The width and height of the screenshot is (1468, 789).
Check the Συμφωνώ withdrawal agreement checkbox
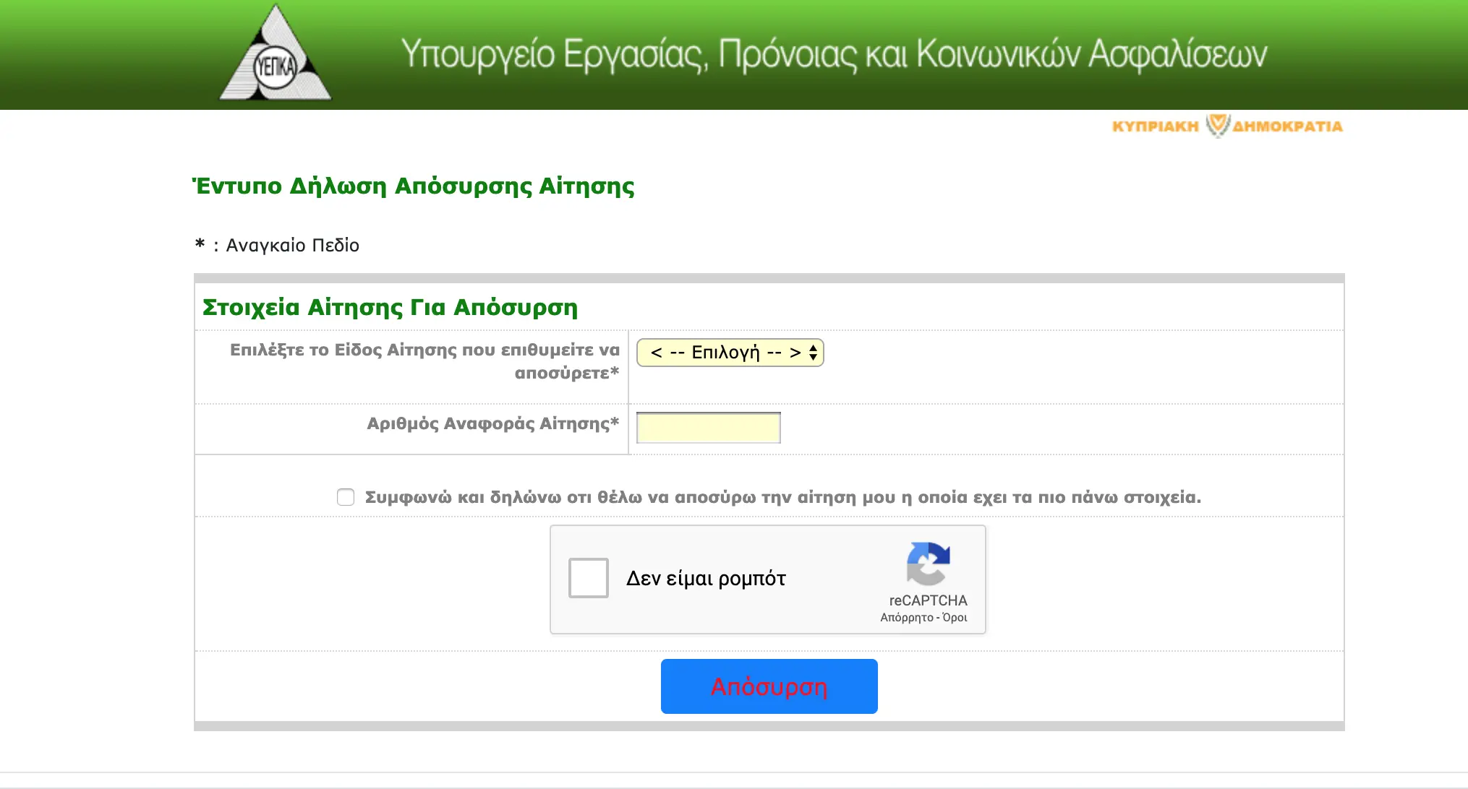click(x=346, y=496)
